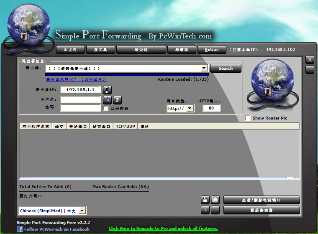Click the router IP test icon
318x234 pixels.
pyautogui.click(x=107, y=90)
